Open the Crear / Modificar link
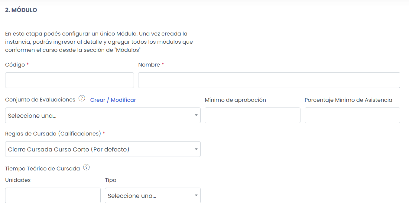The image size is (409, 212). (x=113, y=100)
